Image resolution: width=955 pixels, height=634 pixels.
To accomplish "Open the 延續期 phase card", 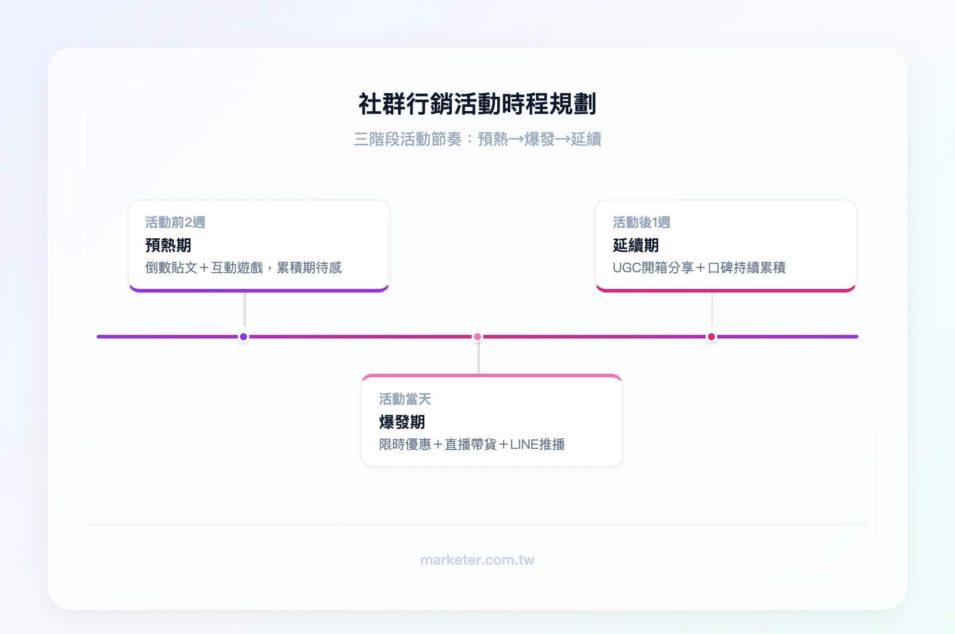I will [x=725, y=245].
